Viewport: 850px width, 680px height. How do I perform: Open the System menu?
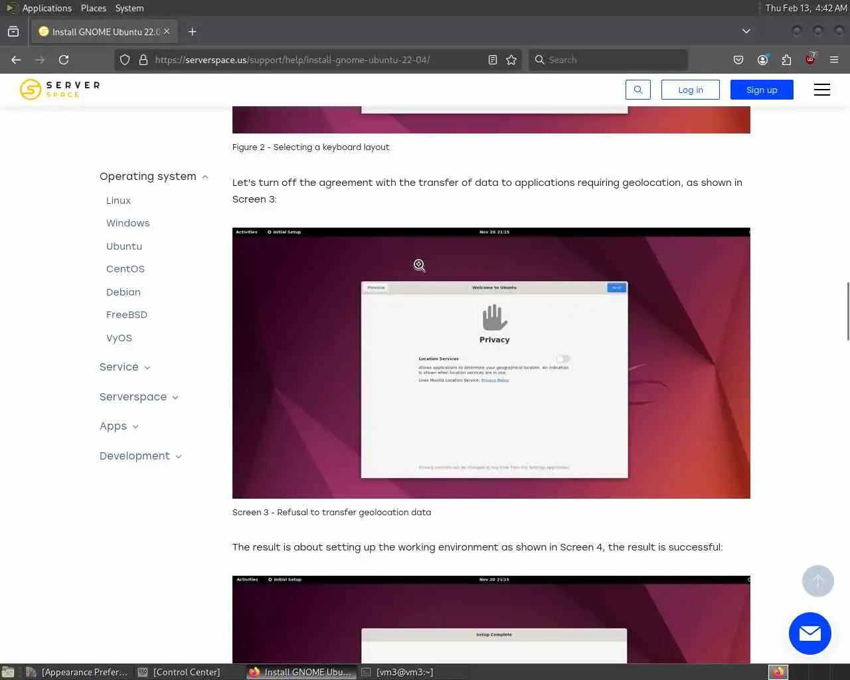click(x=129, y=8)
